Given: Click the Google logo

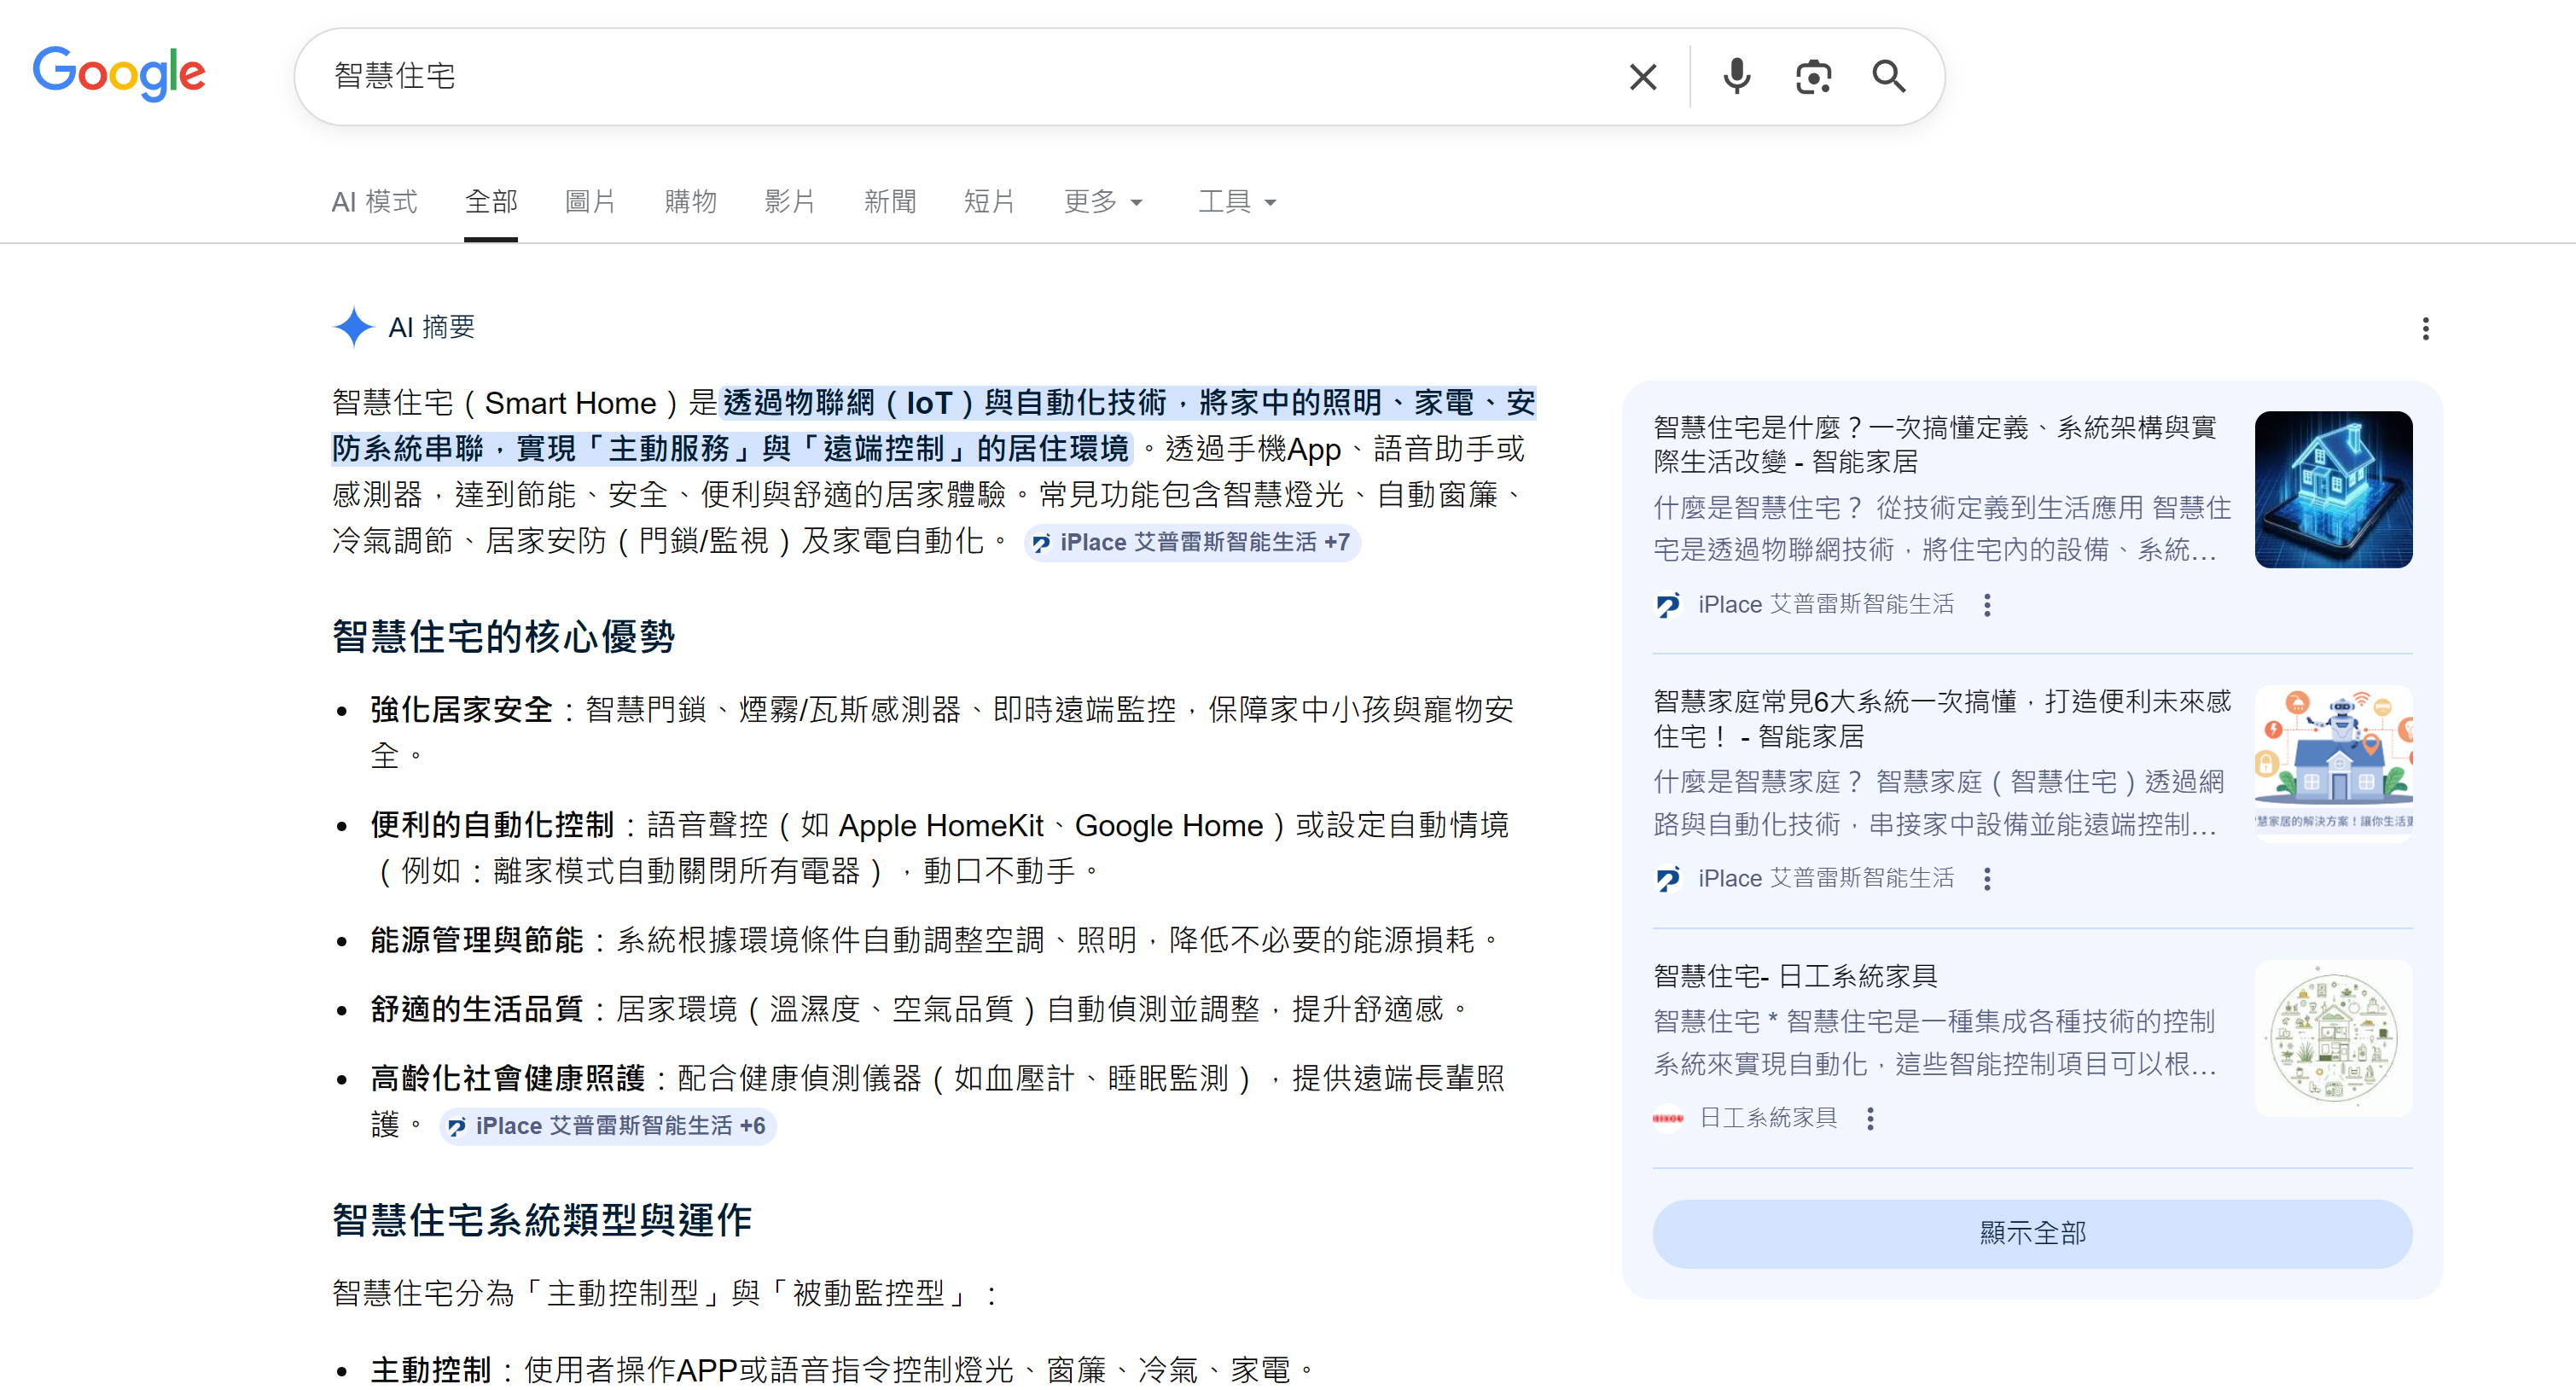Looking at the screenshot, I should 119,74.
